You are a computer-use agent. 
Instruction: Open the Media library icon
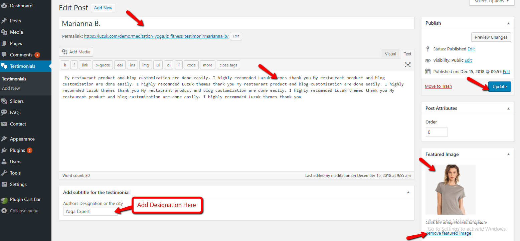pyautogui.click(x=4, y=32)
